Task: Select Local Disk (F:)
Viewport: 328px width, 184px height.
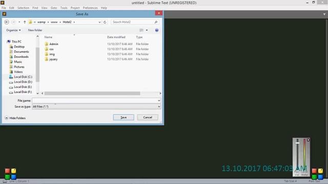Action: pyautogui.click(x=23, y=92)
